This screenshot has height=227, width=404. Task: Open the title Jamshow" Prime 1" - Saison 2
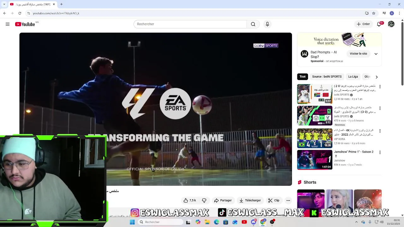click(x=354, y=152)
